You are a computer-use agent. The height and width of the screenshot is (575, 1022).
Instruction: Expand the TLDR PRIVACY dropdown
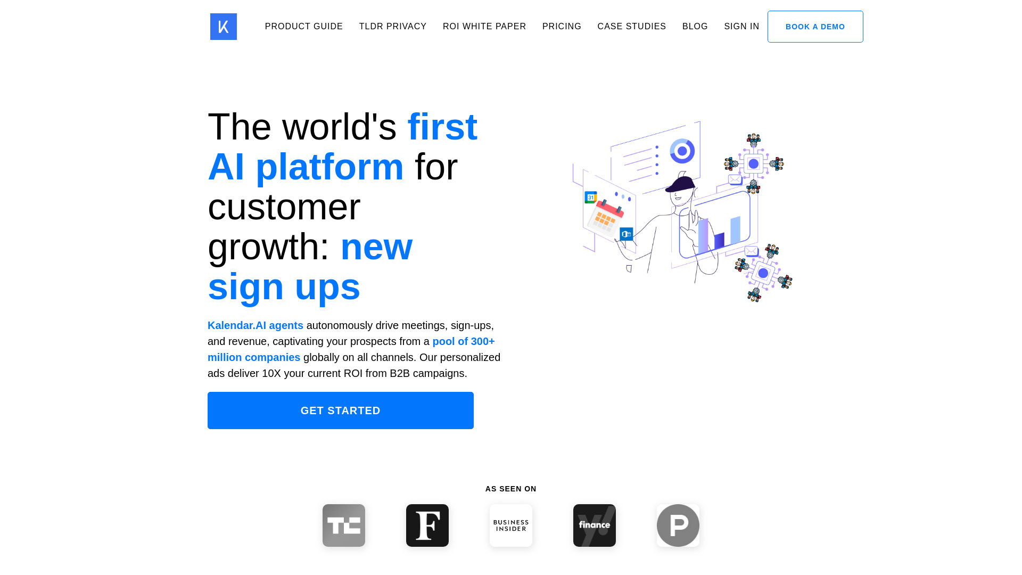pos(392,26)
